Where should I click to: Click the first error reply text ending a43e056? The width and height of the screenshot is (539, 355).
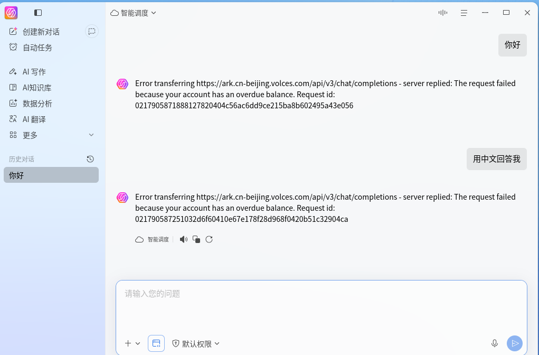(x=325, y=94)
